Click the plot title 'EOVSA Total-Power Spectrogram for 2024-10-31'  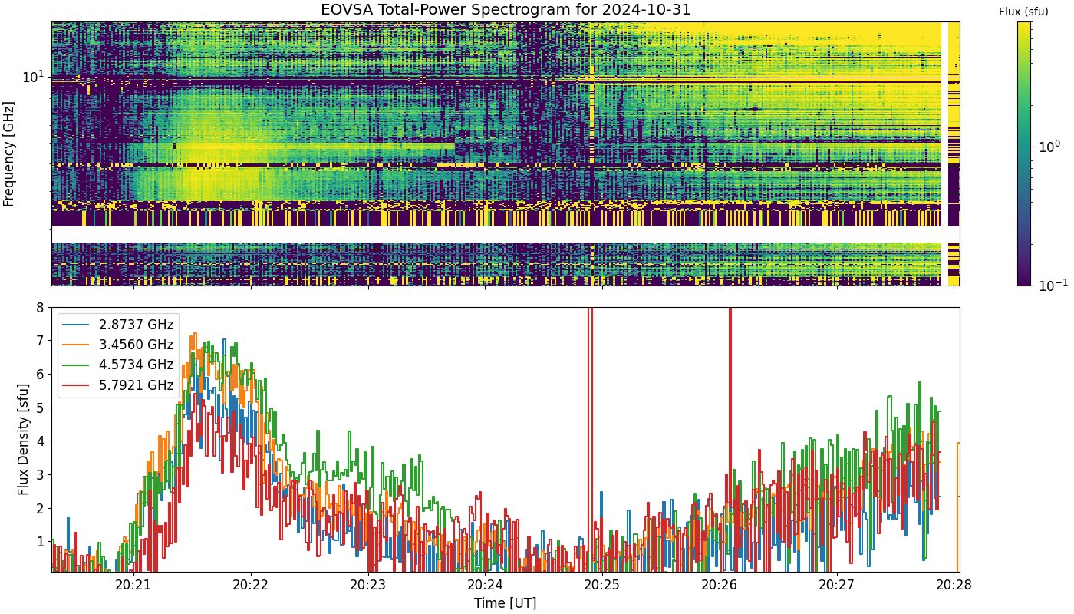pos(506,10)
